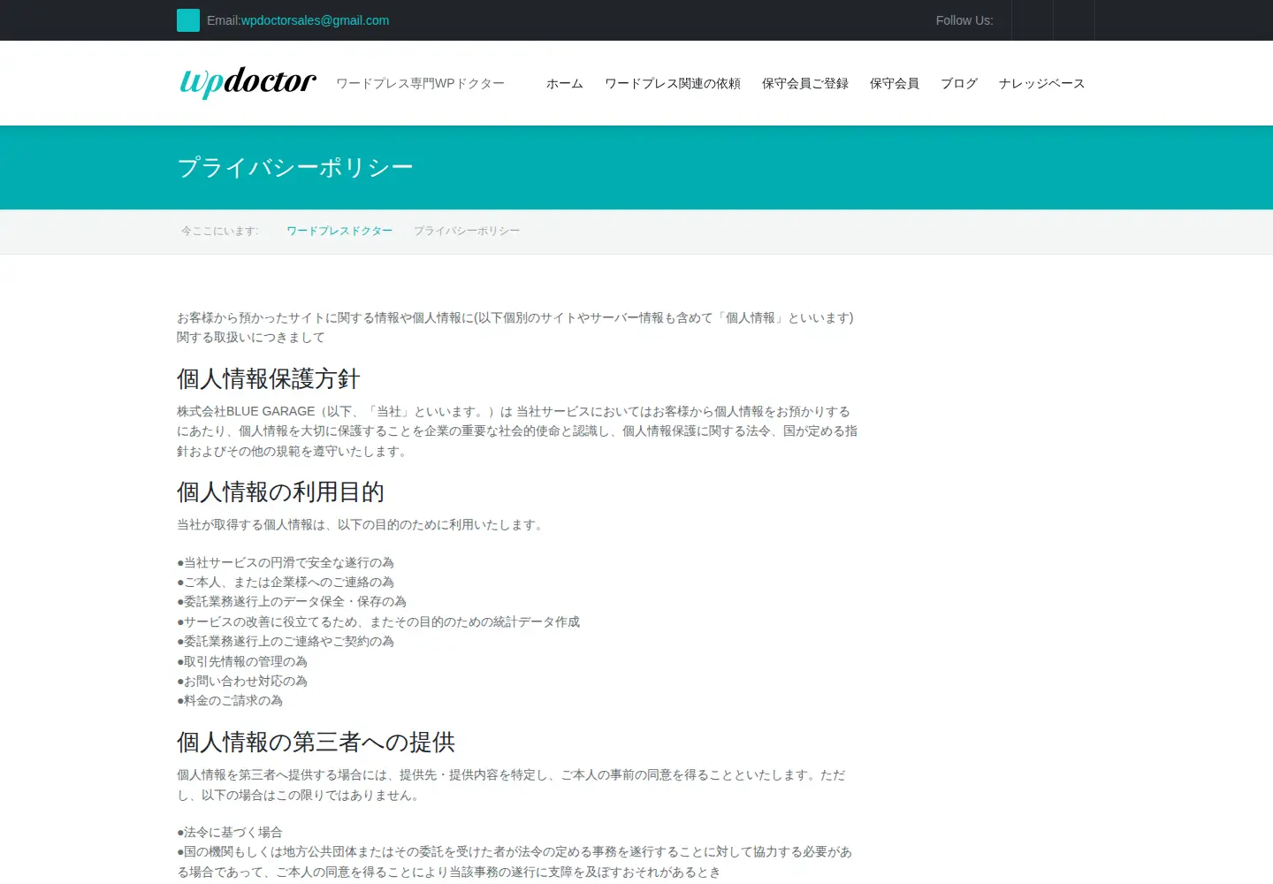Click the tagline ワードプレス専門WPドクター

pos(421,83)
